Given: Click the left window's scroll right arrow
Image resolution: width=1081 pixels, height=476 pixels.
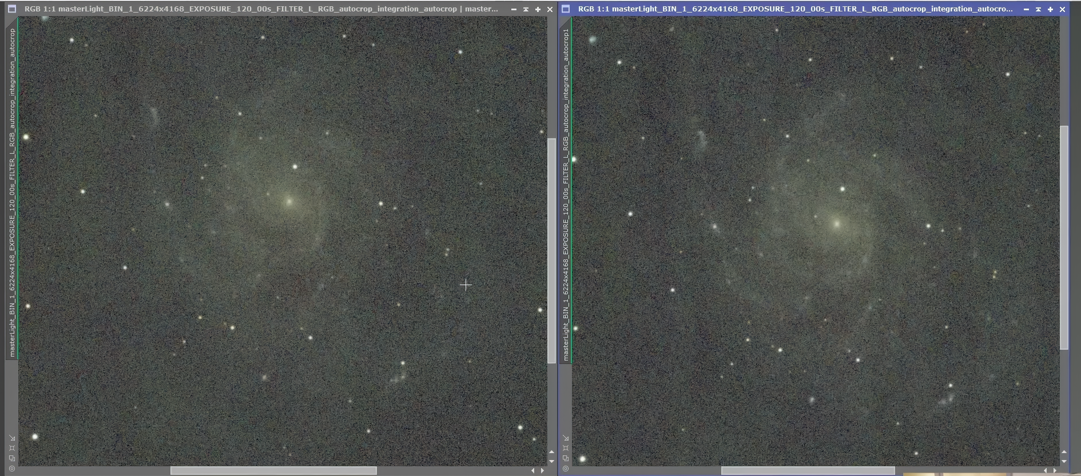Looking at the screenshot, I should pos(543,471).
